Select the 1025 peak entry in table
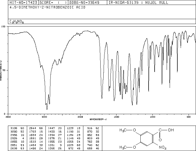The image size is (196, 151). [x=73, y=145]
